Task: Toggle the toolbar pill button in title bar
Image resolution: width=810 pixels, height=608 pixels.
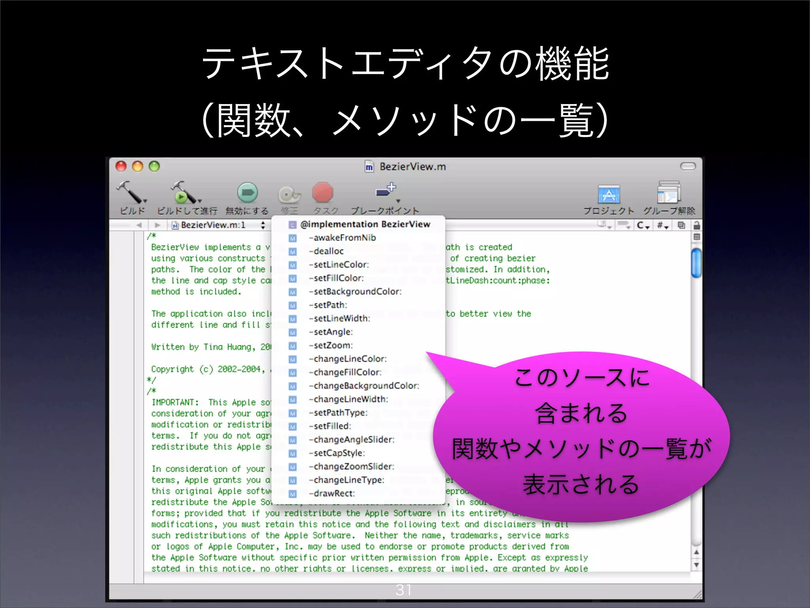Action: point(687,166)
